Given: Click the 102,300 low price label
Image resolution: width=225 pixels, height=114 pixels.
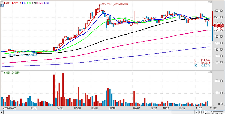Looking at the screenshot, I should click(21, 55).
